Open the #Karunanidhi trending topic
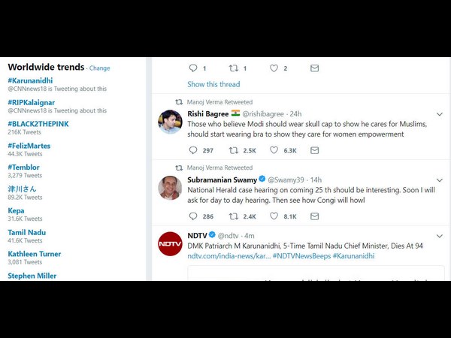 pyautogui.click(x=30, y=80)
